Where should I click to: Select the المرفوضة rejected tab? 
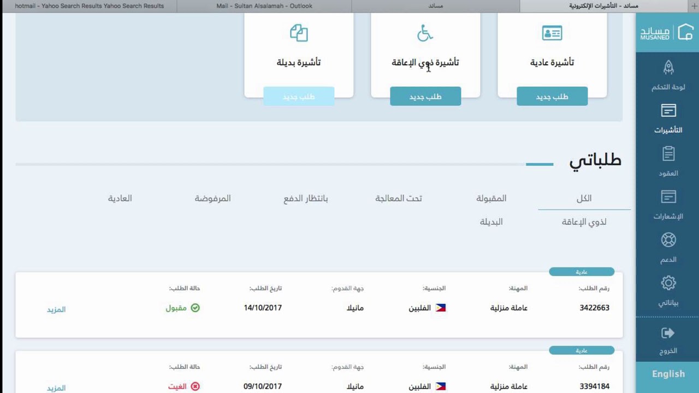click(x=213, y=198)
